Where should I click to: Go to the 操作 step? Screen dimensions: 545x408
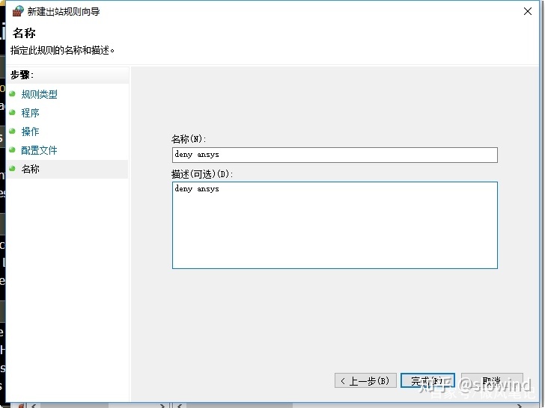(x=30, y=132)
